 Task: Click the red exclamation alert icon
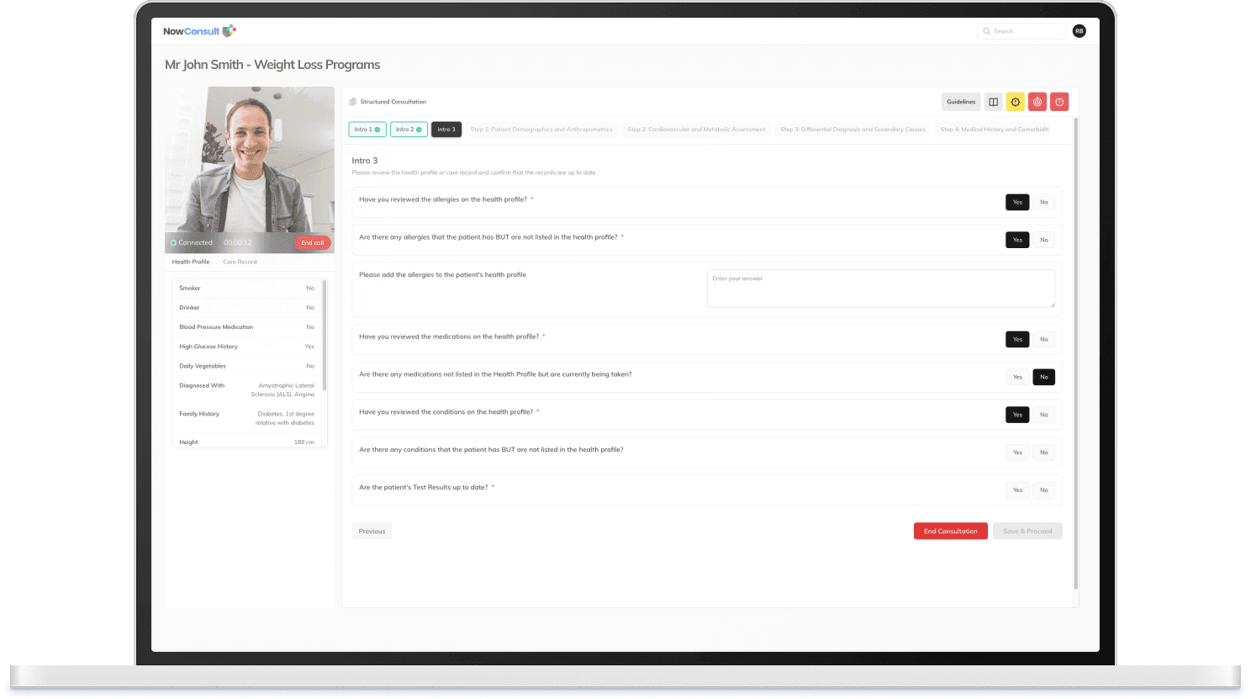(x=1059, y=102)
